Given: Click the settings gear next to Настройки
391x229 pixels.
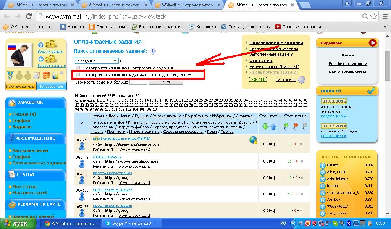Looking at the screenshot, I should pos(302,80).
